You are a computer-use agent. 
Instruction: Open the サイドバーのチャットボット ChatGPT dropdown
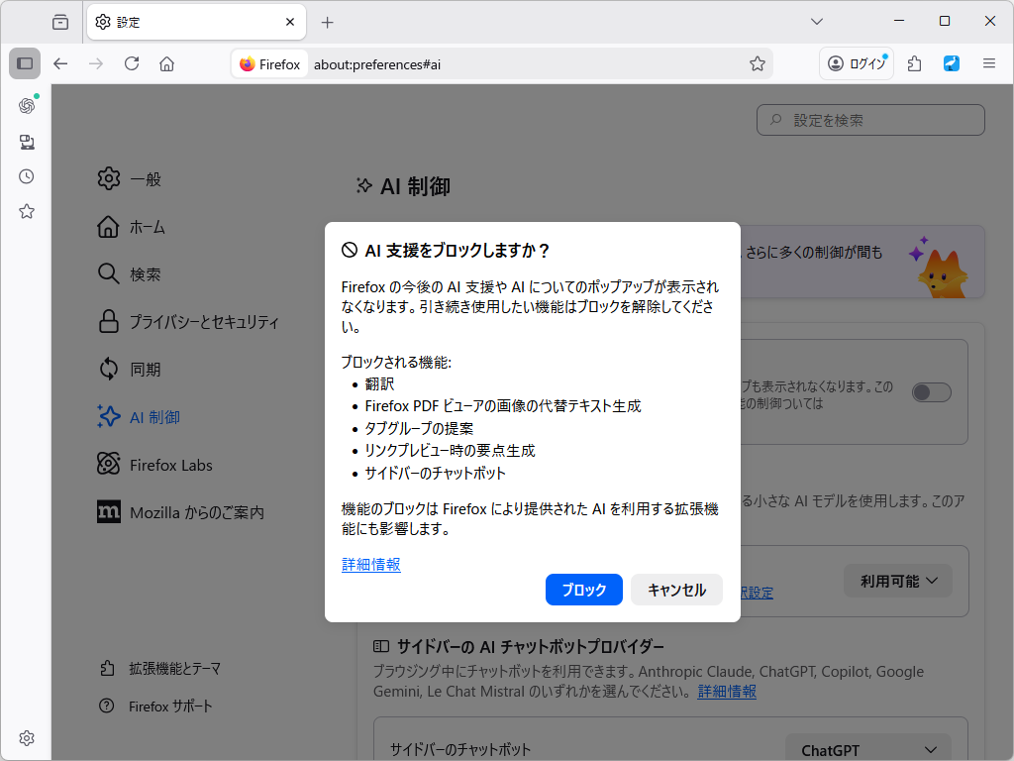[867, 748]
